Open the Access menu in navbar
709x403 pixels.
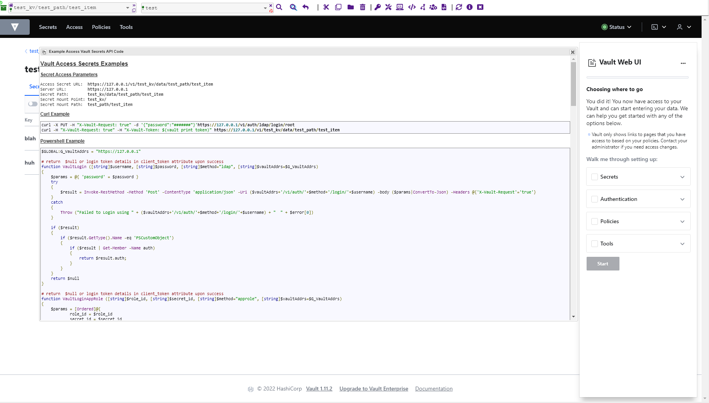(x=74, y=27)
